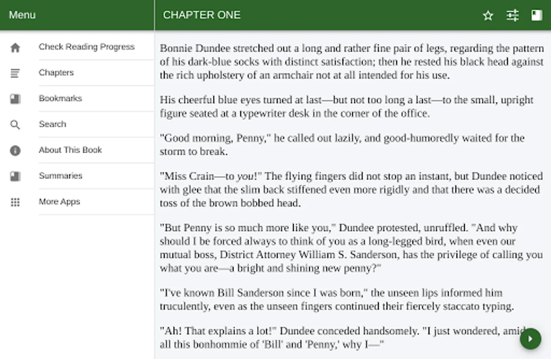This screenshot has width=551, height=359.
Task: Click the More Apps grid icon
Action: tap(15, 202)
